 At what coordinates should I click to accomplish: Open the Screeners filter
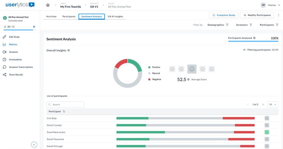pos(244,25)
